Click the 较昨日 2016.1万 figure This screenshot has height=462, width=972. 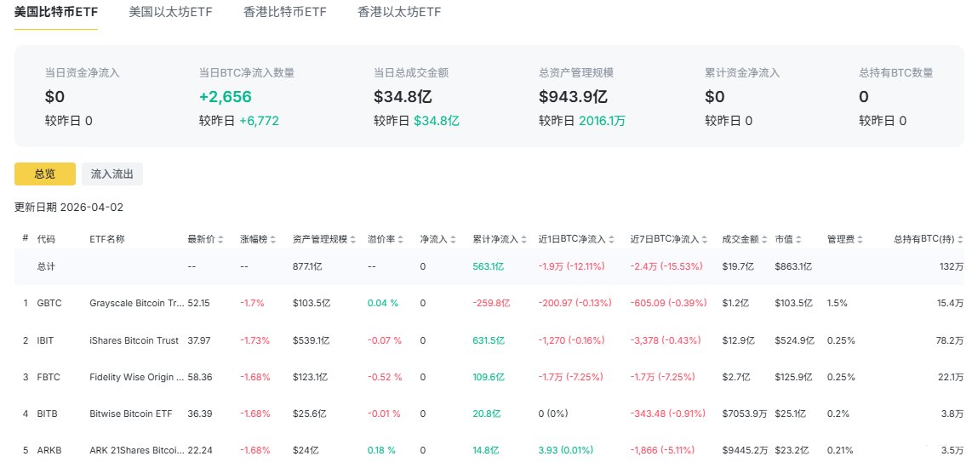(602, 121)
